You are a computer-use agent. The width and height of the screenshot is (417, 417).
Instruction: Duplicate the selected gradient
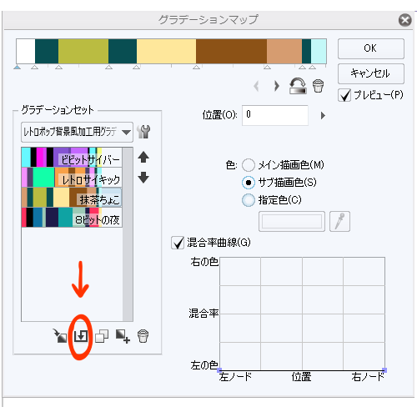(x=102, y=336)
